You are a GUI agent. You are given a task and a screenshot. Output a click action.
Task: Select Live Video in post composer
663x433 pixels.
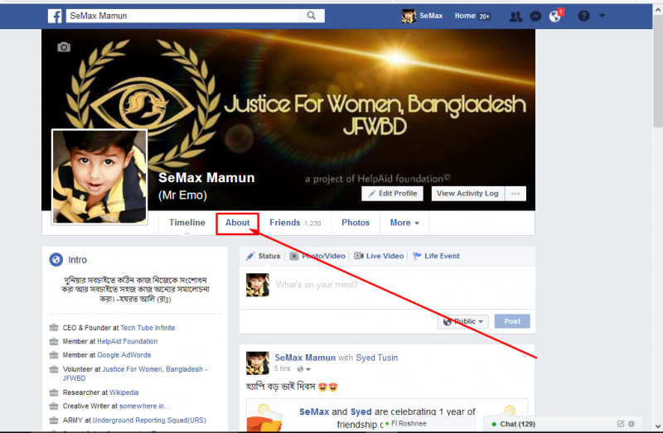pyautogui.click(x=379, y=256)
